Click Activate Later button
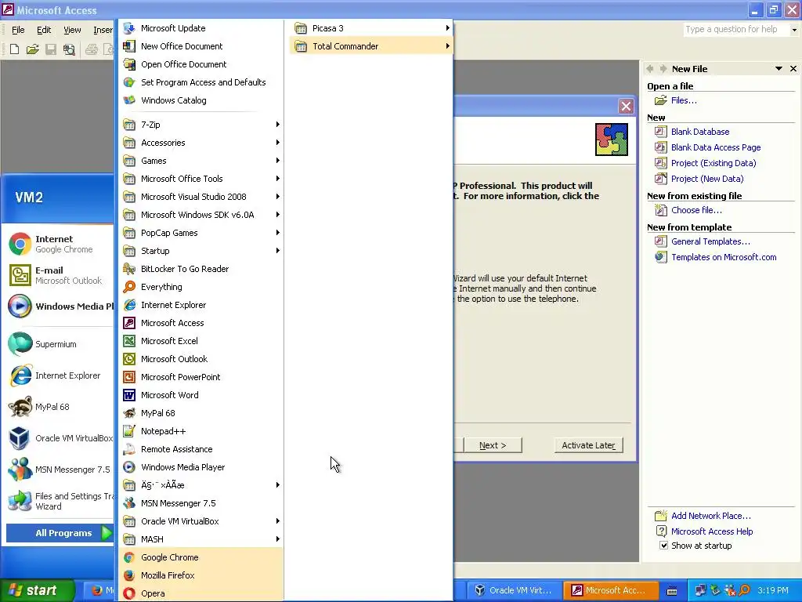The width and height of the screenshot is (802, 602). [589, 445]
